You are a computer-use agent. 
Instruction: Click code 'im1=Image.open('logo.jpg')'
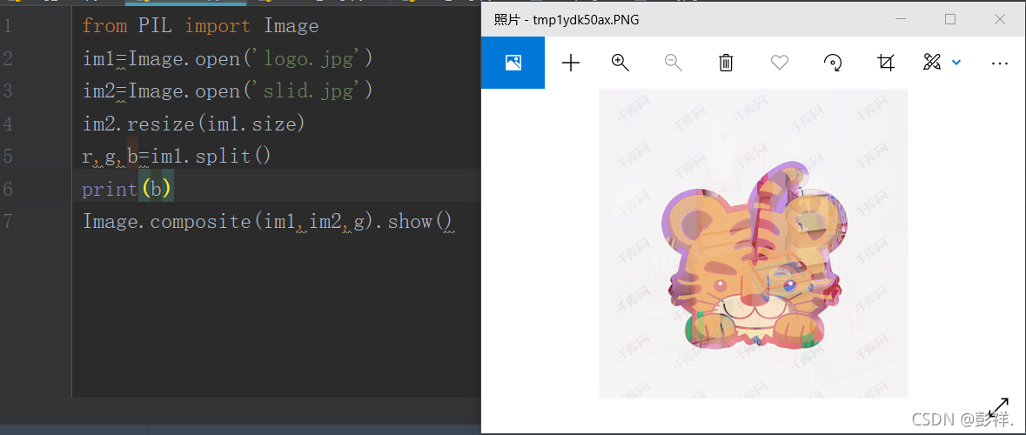(228, 59)
